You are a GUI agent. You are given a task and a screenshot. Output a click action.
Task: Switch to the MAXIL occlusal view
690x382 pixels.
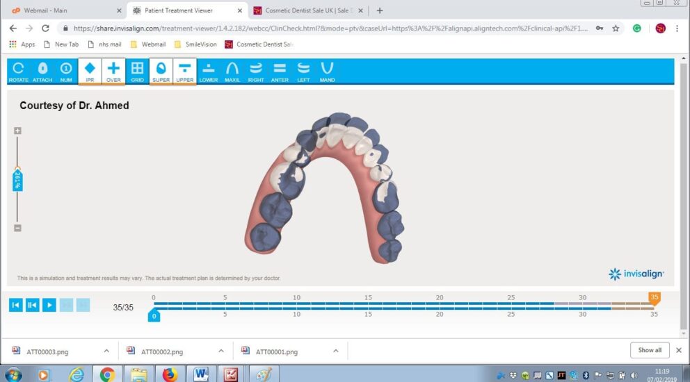[232, 72]
